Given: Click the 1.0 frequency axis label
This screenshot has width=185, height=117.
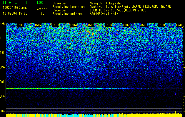Looking at the screenshot, I should click(2, 53).
